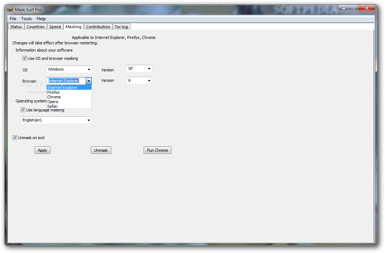This screenshot has height=253, width=385.
Task: Select Safari from the browser list
Action: (69, 106)
